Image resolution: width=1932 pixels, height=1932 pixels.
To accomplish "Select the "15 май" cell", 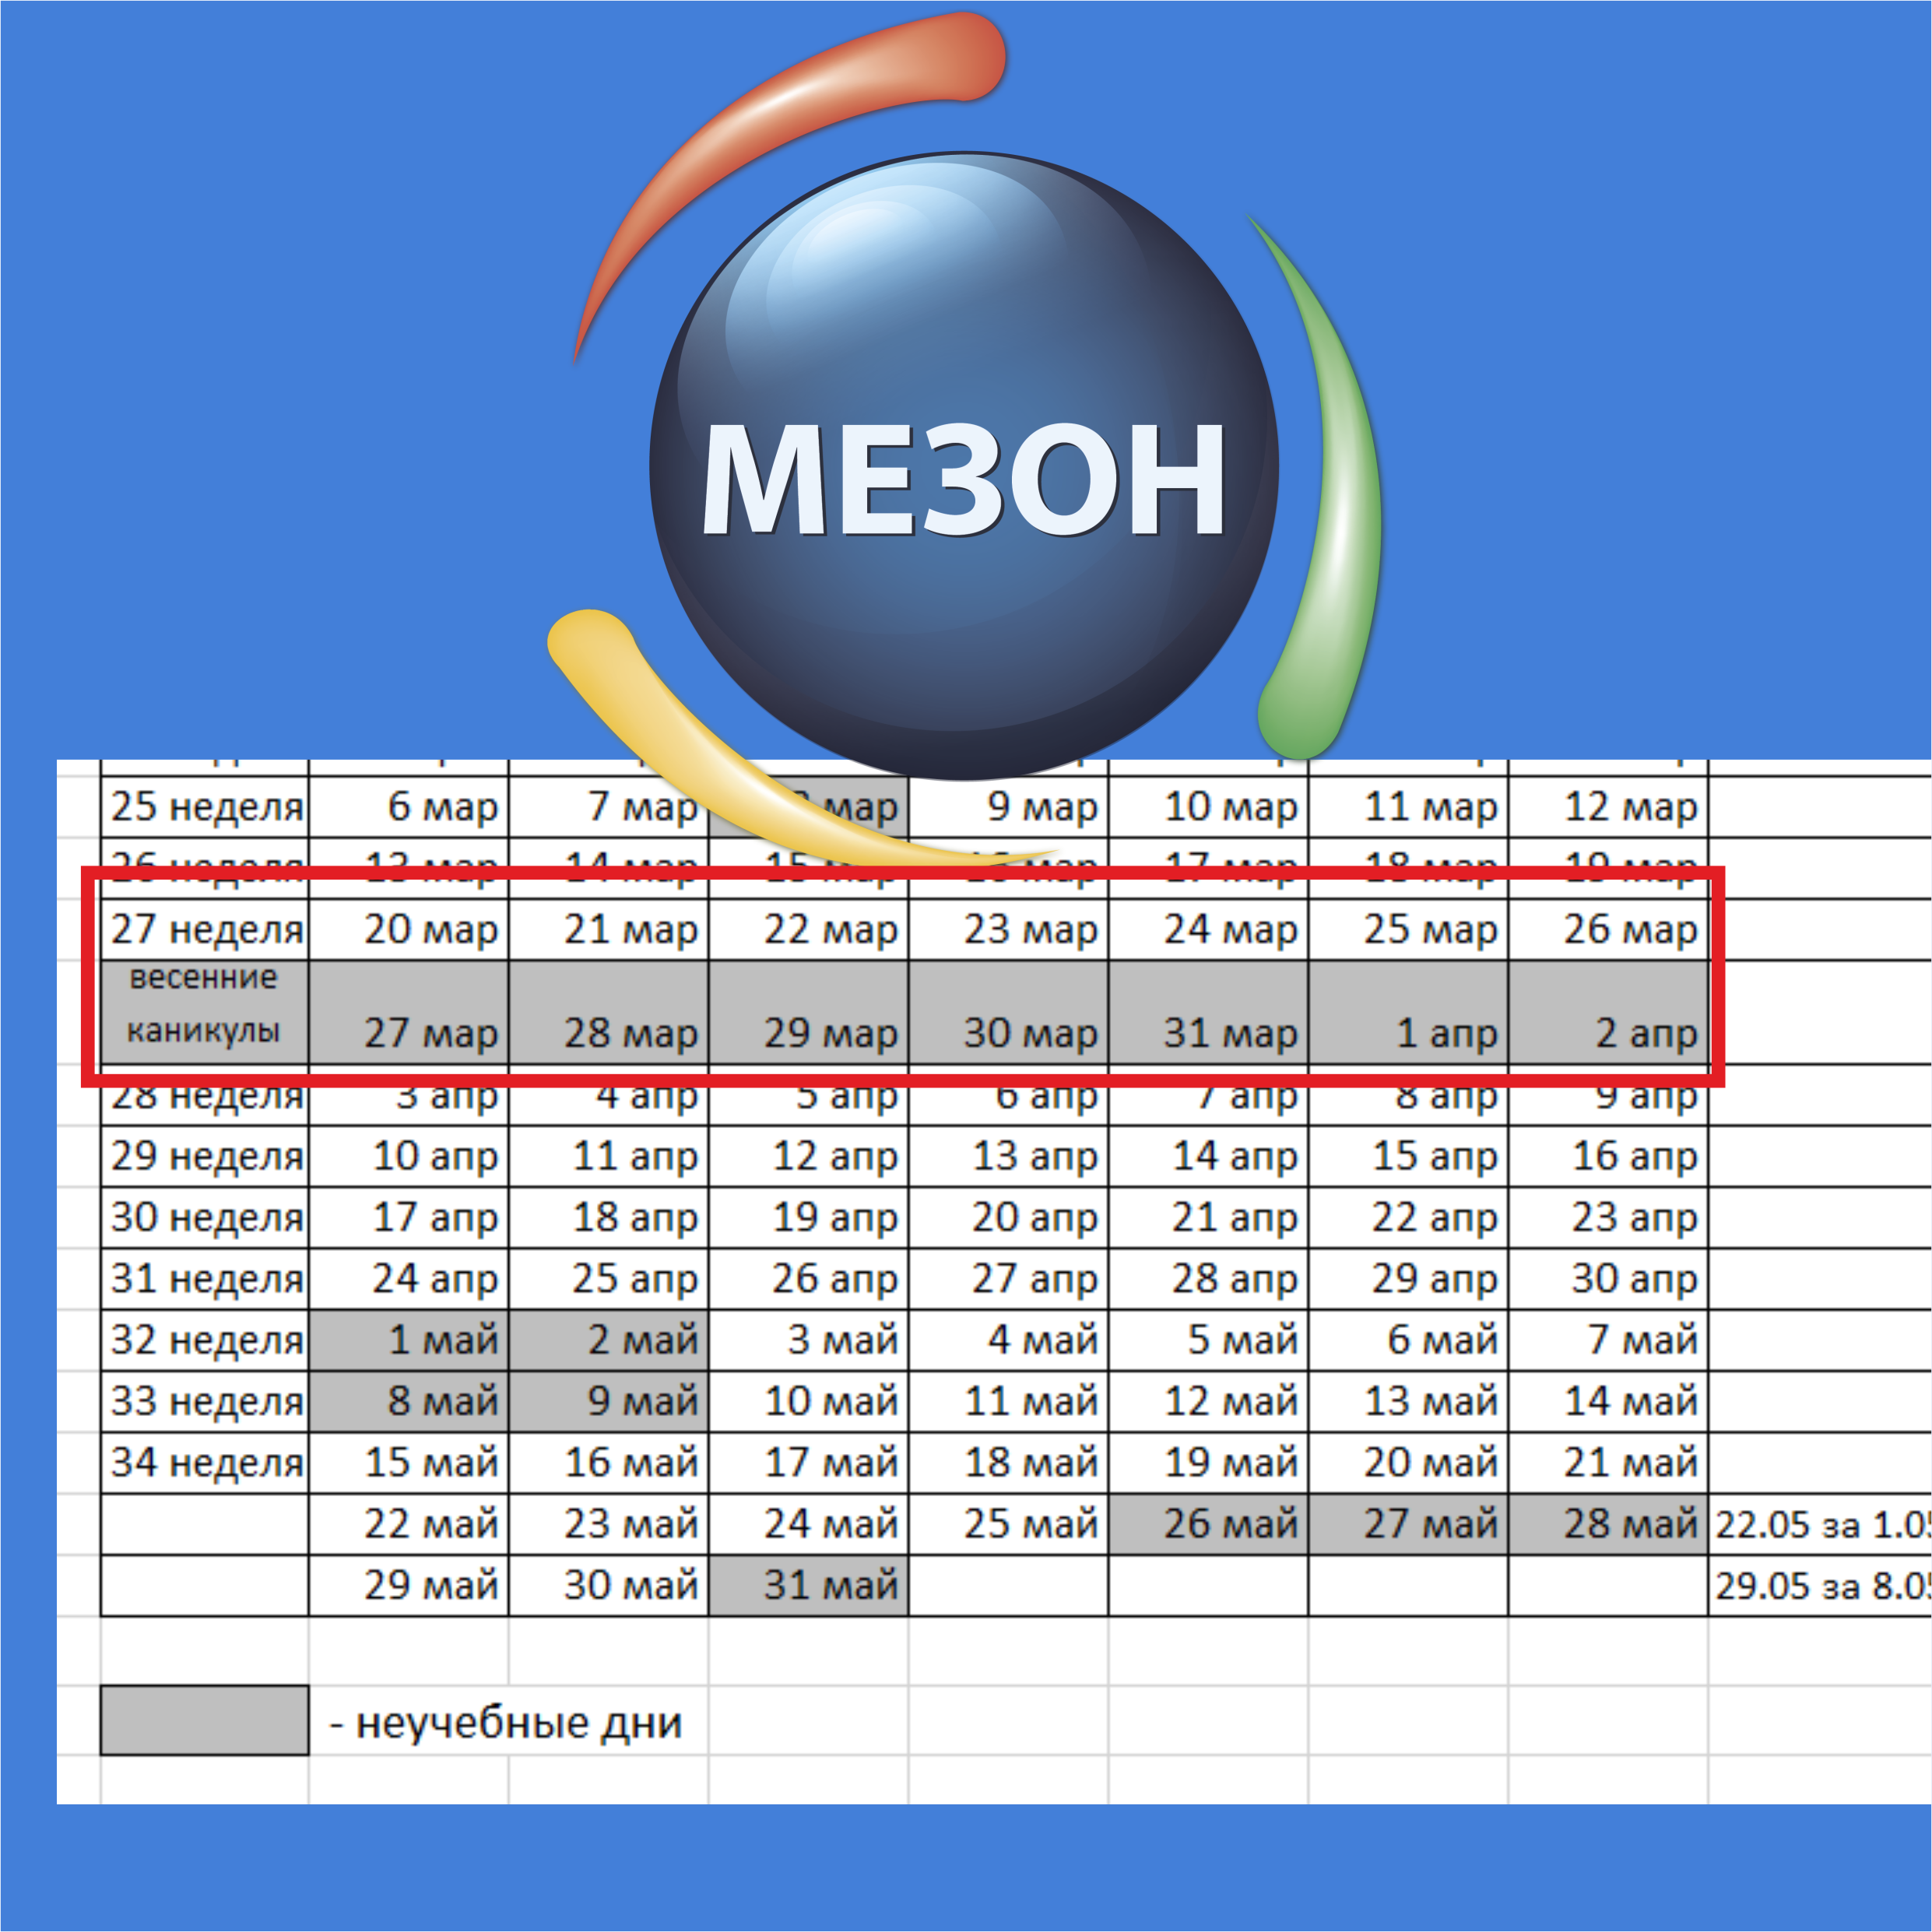I will tap(409, 1464).
